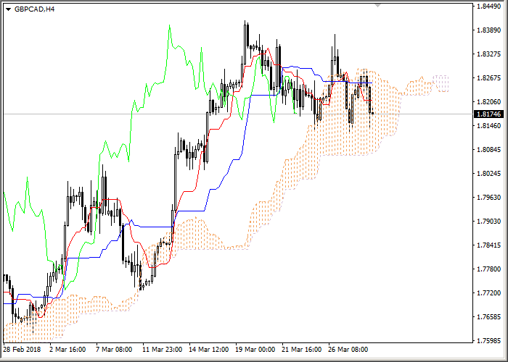Screen dimensions: 508x362
Task: Select the GBPCAD,H4 chart title
Action: pyautogui.click(x=34, y=9)
